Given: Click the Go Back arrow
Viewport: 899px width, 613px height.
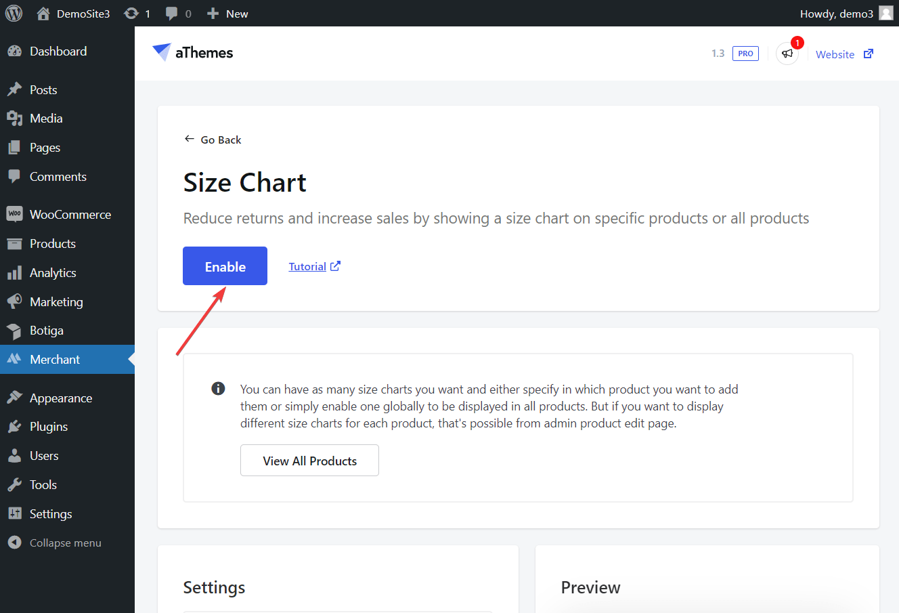Looking at the screenshot, I should tap(189, 139).
